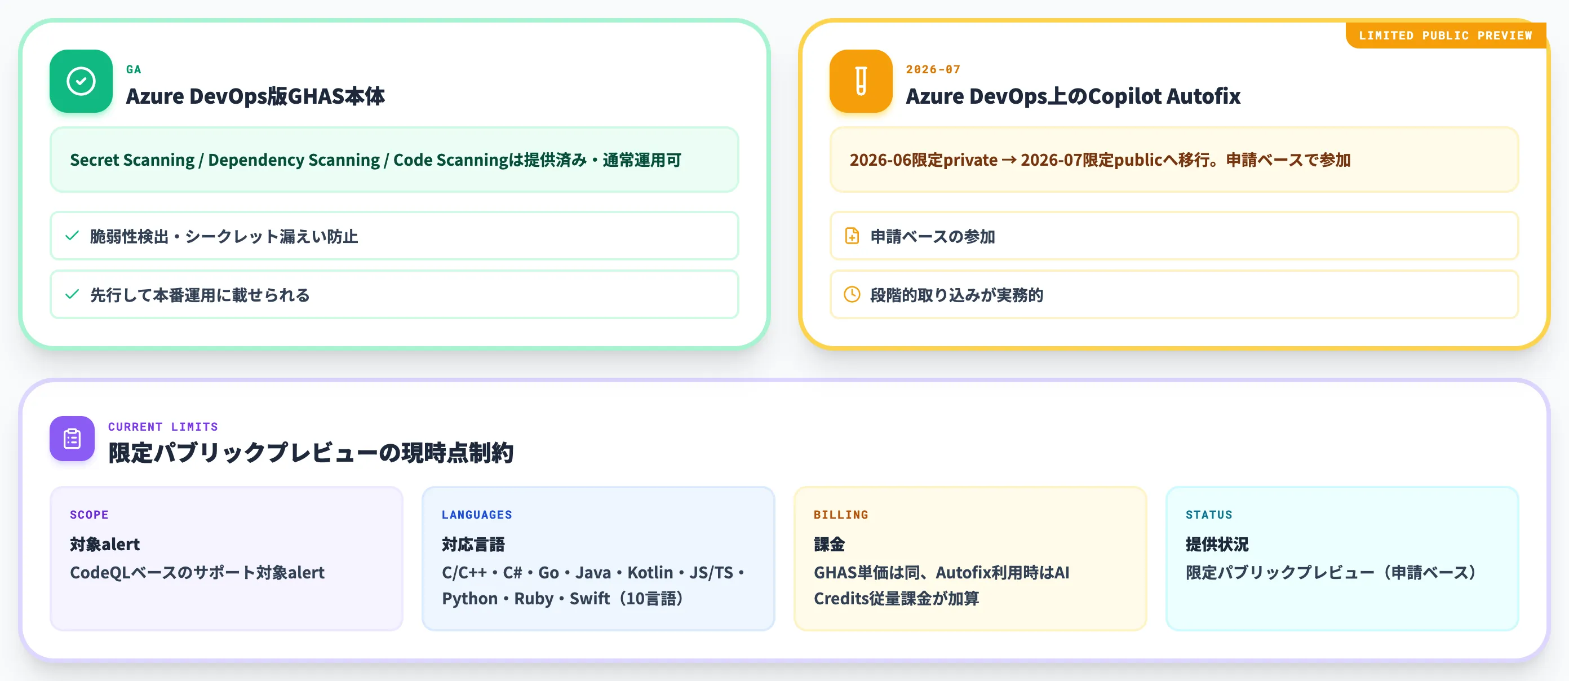Click the CURRENT LIMITS label
Viewport: 1569px width, 681px height.
[x=163, y=426]
